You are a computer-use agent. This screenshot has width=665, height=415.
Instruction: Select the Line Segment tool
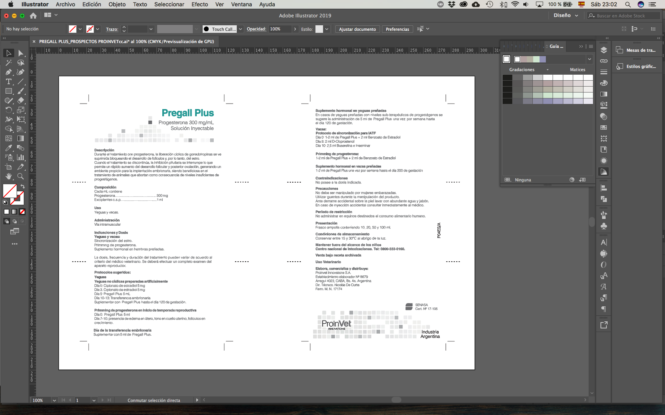click(x=21, y=81)
